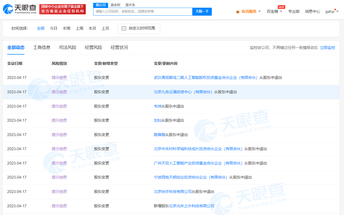Switch to the 查公司 search tab

coord(100,5)
